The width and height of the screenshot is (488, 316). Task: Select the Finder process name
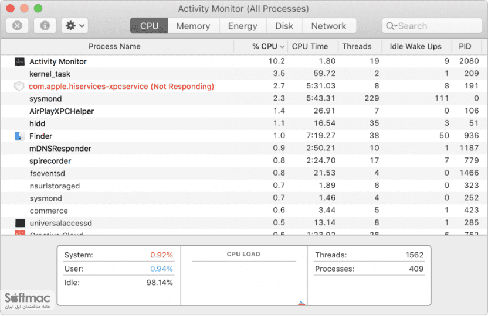[x=41, y=136]
